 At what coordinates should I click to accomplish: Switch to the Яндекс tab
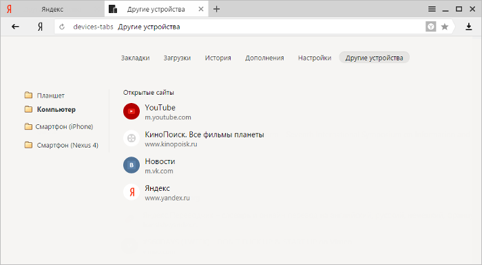[52, 9]
